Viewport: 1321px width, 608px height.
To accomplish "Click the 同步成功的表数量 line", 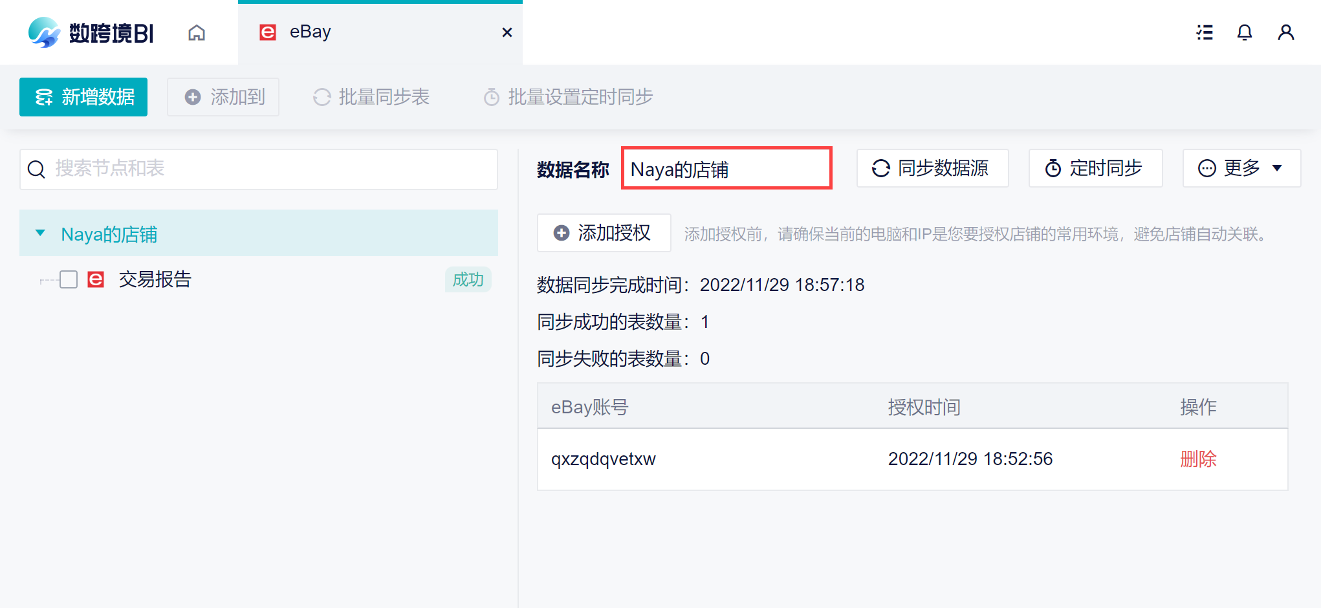I will click(623, 321).
